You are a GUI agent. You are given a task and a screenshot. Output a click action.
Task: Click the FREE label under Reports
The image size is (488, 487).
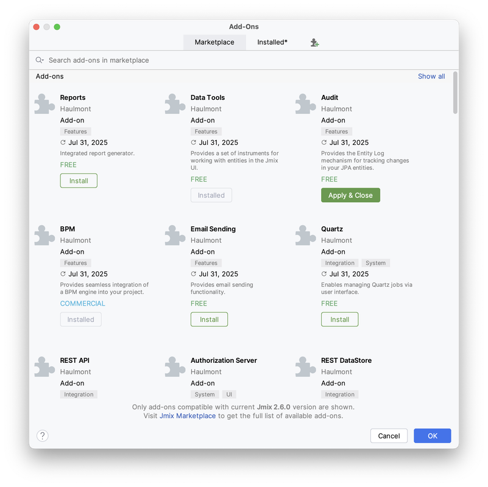point(68,165)
